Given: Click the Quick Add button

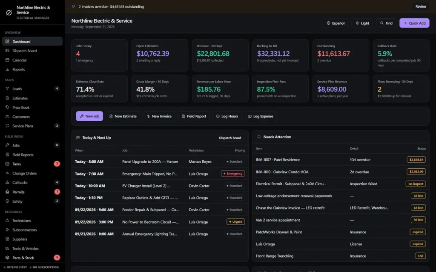Looking at the screenshot, I should click(x=414, y=23).
